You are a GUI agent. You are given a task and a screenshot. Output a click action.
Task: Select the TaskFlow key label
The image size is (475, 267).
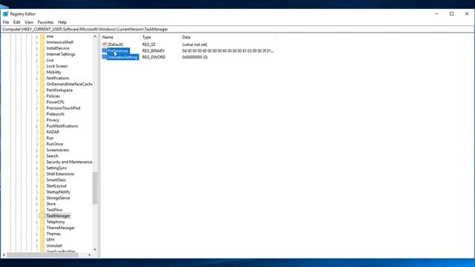tap(54, 210)
